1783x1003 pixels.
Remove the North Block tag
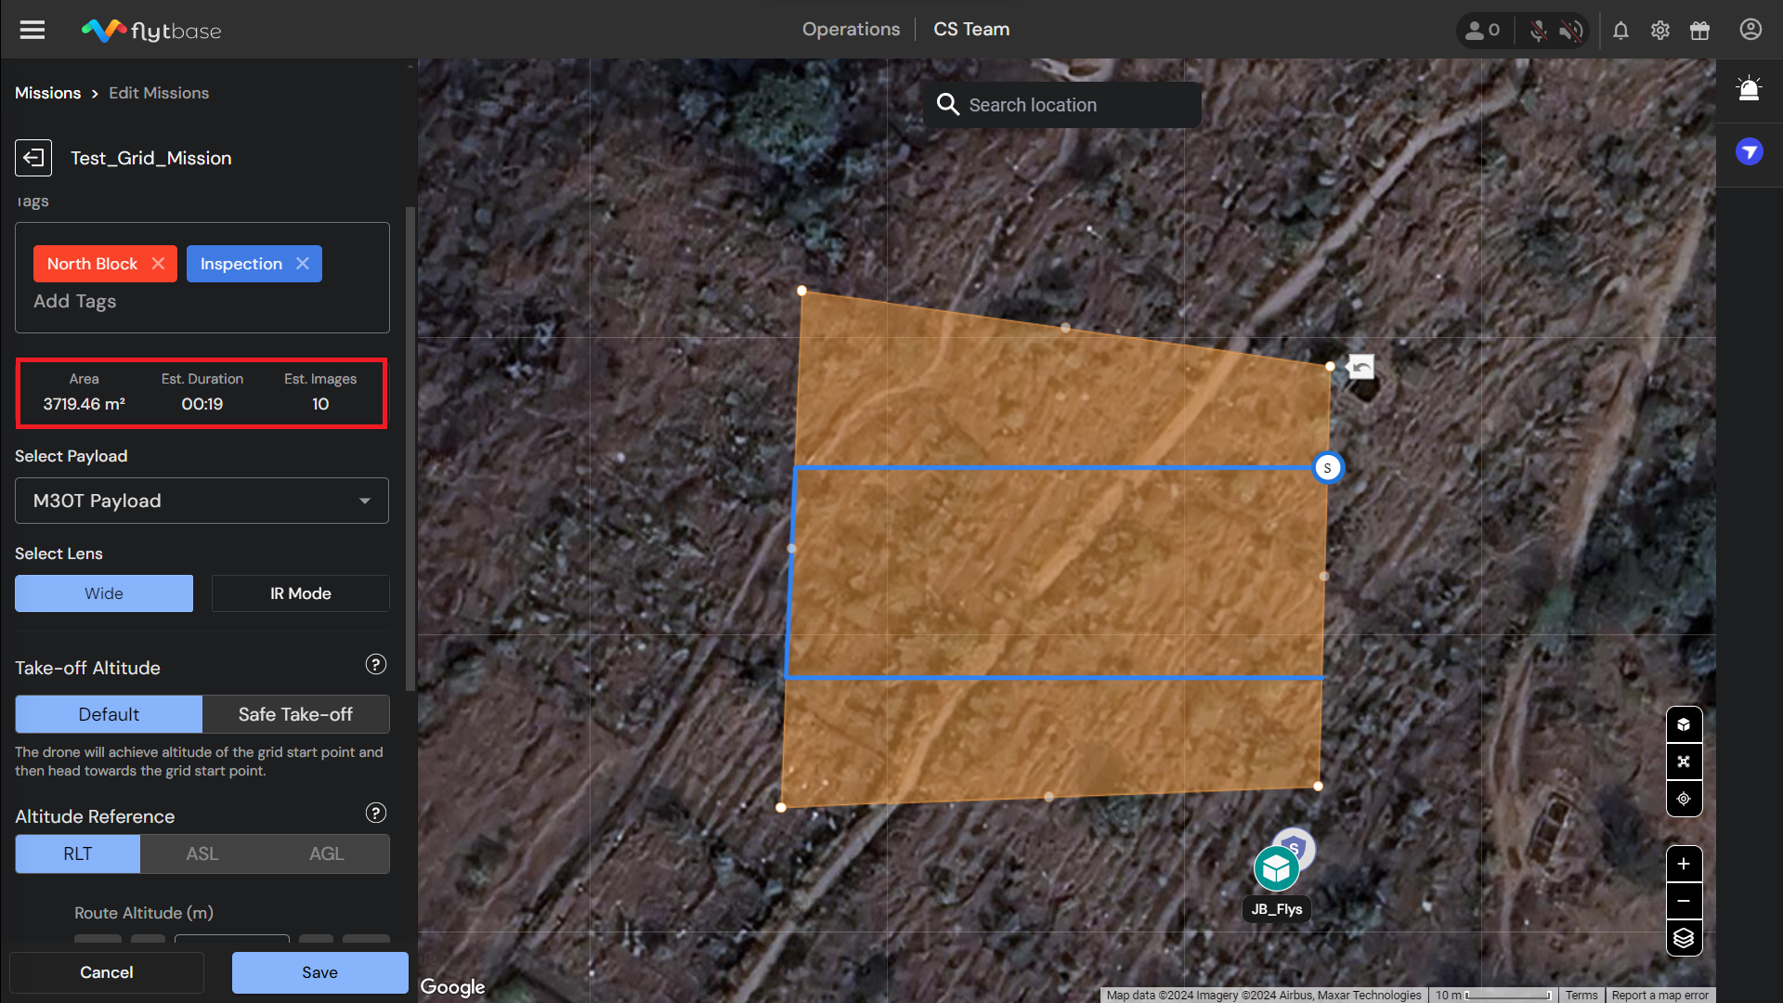tap(158, 264)
